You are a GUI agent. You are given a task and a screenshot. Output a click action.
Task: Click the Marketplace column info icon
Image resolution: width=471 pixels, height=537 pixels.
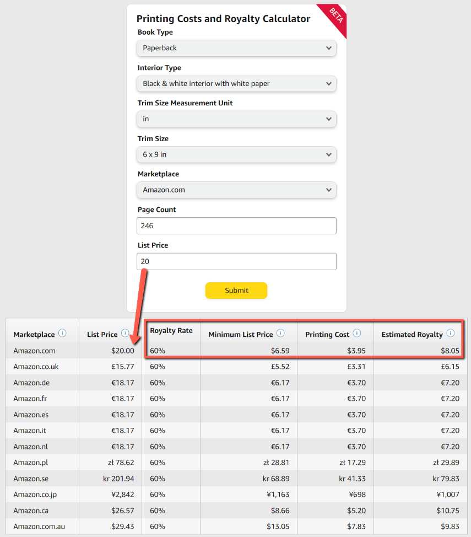(62, 333)
